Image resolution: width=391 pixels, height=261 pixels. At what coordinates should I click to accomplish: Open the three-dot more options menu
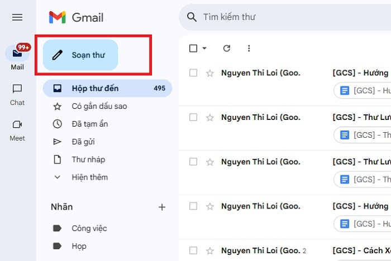[x=249, y=49]
